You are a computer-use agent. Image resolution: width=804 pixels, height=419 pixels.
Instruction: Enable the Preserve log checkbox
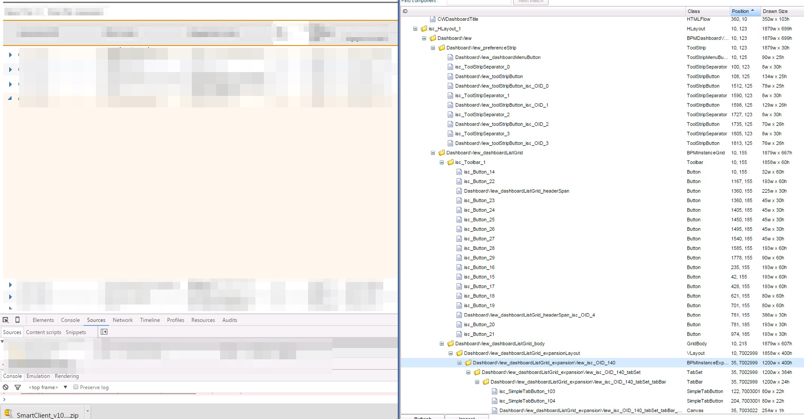point(76,387)
